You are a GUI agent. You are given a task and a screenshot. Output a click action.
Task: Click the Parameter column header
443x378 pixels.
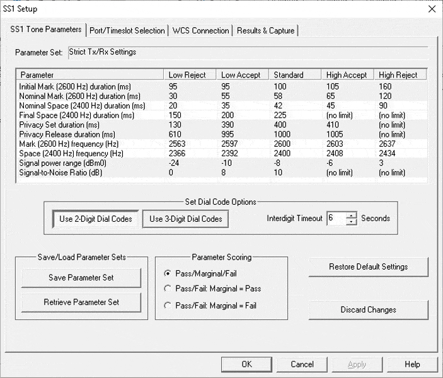click(91, 75)
